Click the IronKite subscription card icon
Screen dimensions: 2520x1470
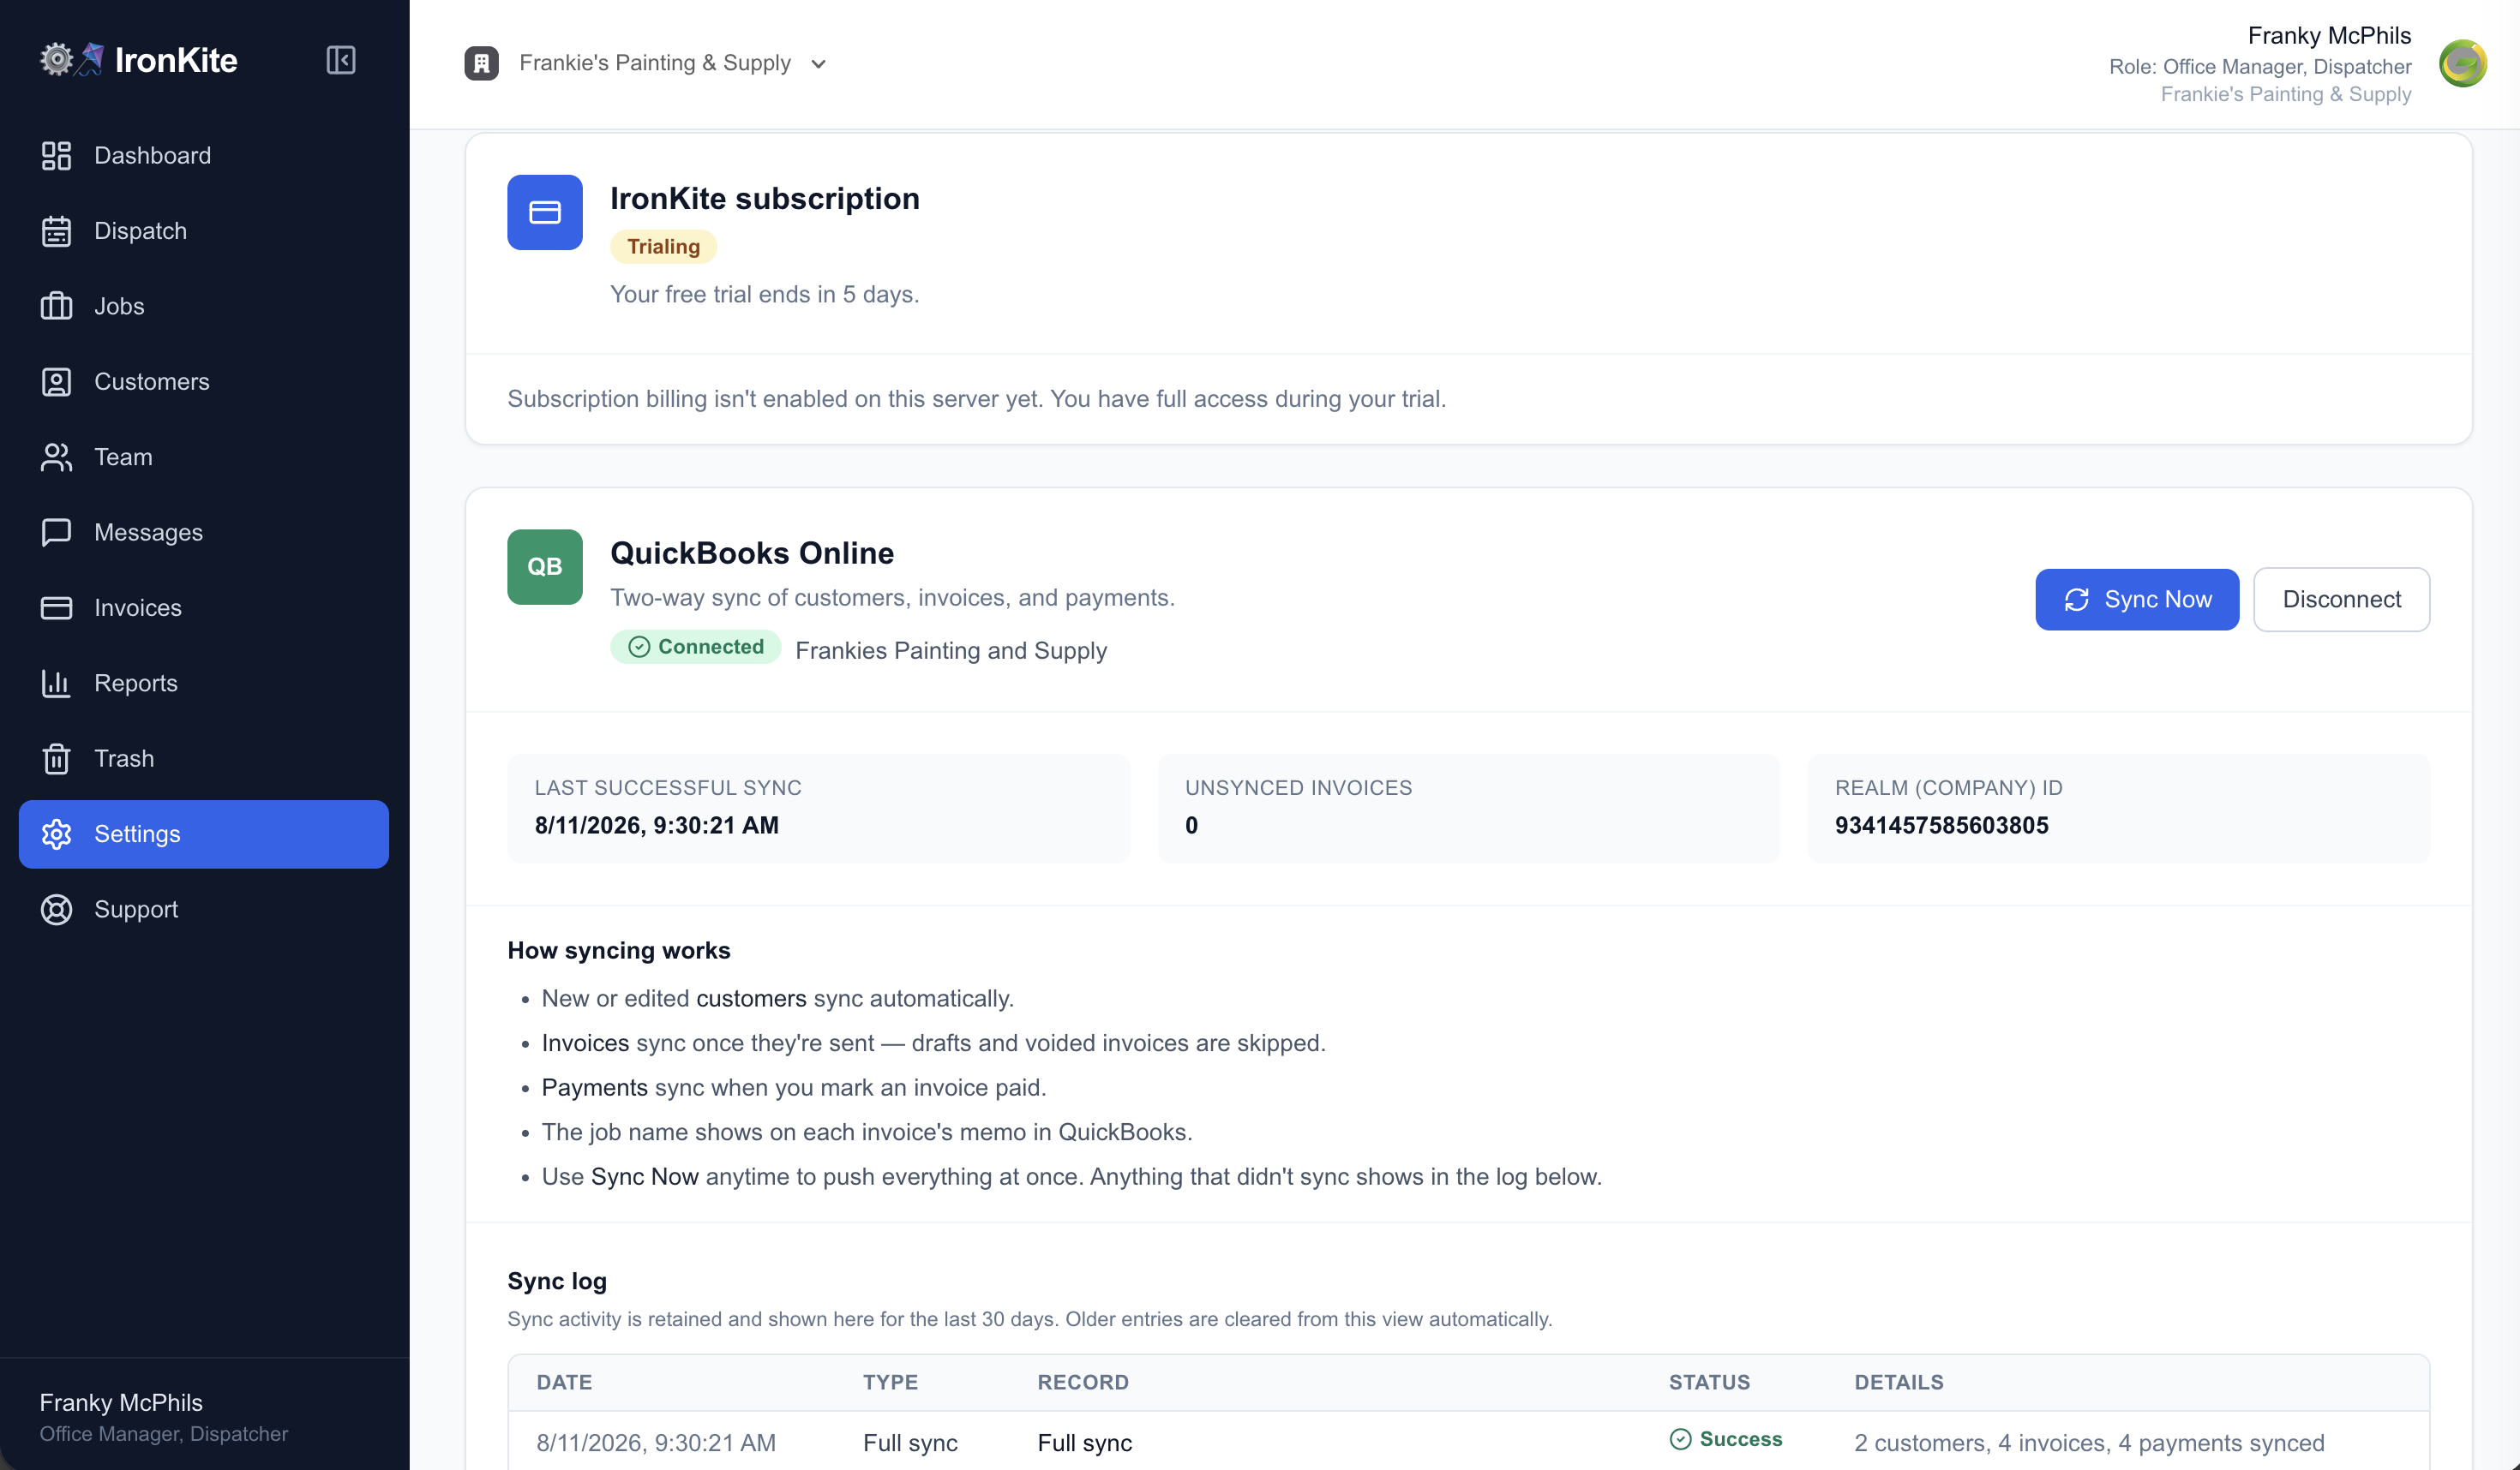pyautogui.click(x=545, y=212)
